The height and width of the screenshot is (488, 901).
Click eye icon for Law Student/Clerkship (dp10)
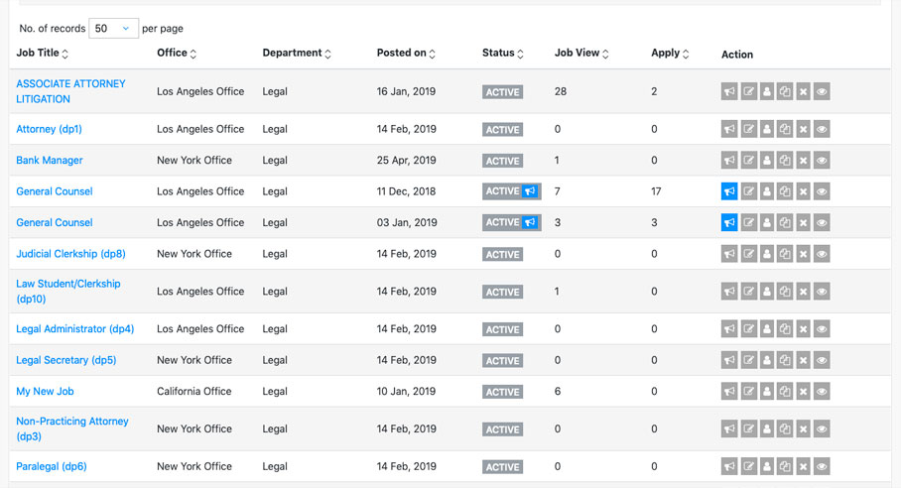point(822,292)
